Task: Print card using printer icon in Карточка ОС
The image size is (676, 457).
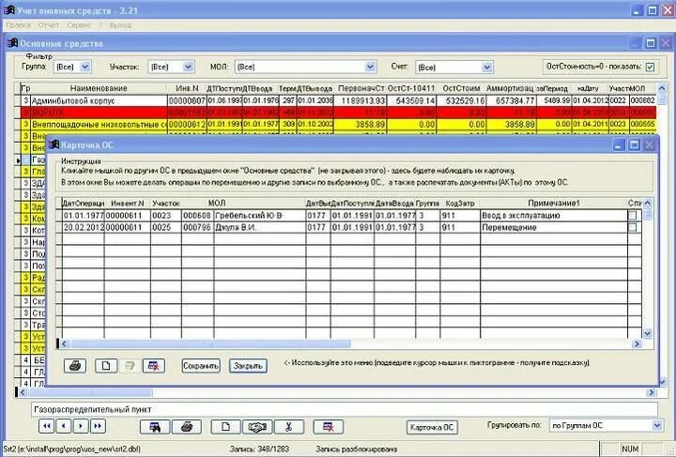Action: click(x=75, y=366)
